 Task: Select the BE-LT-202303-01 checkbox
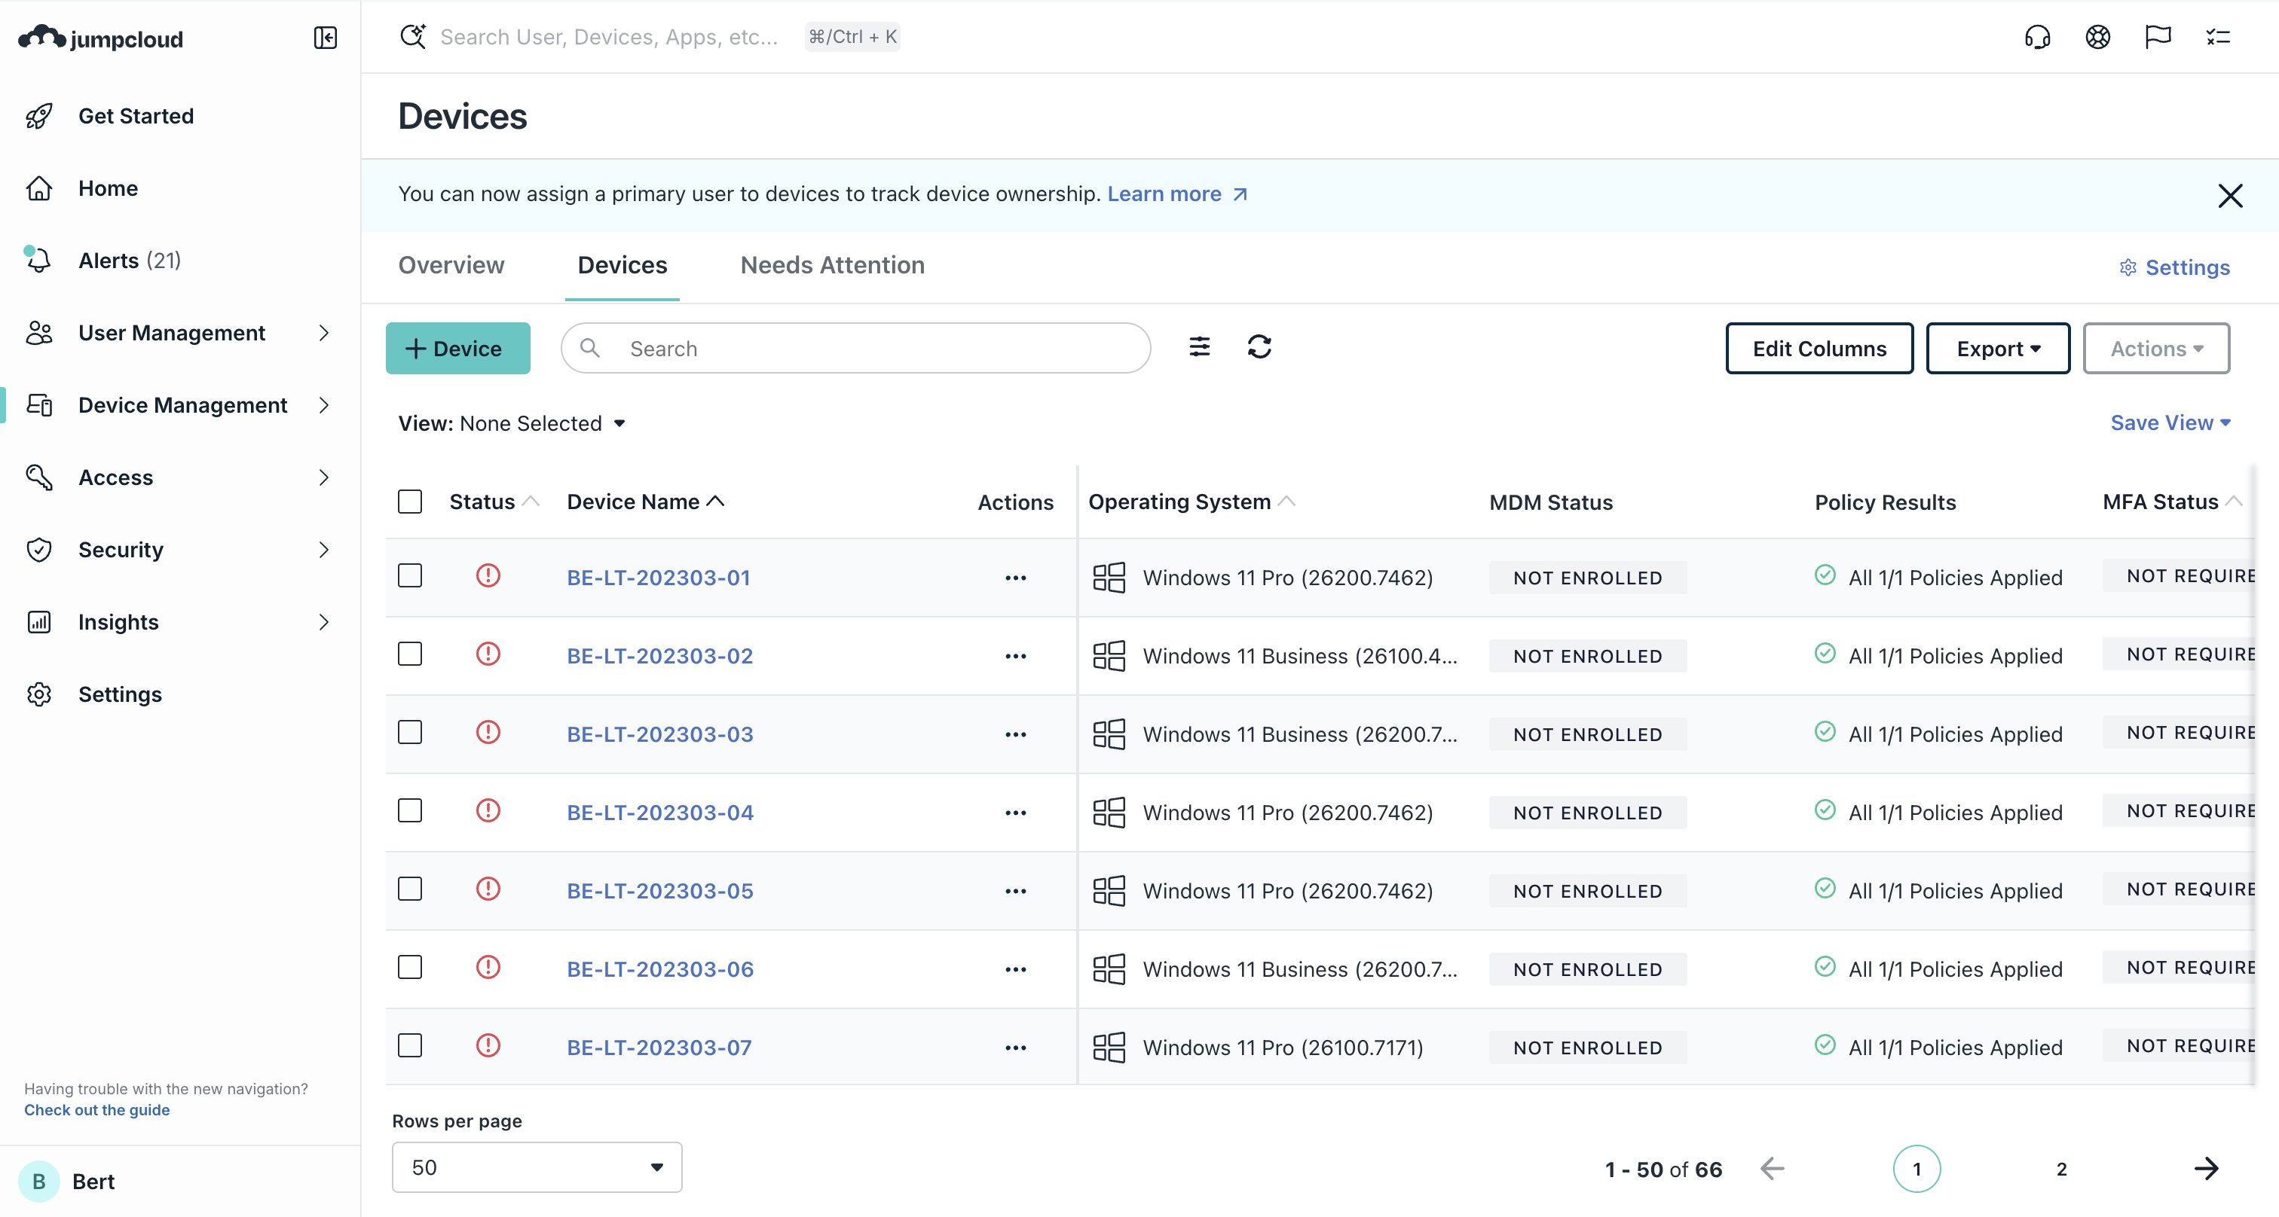click(x=410, y=576)
